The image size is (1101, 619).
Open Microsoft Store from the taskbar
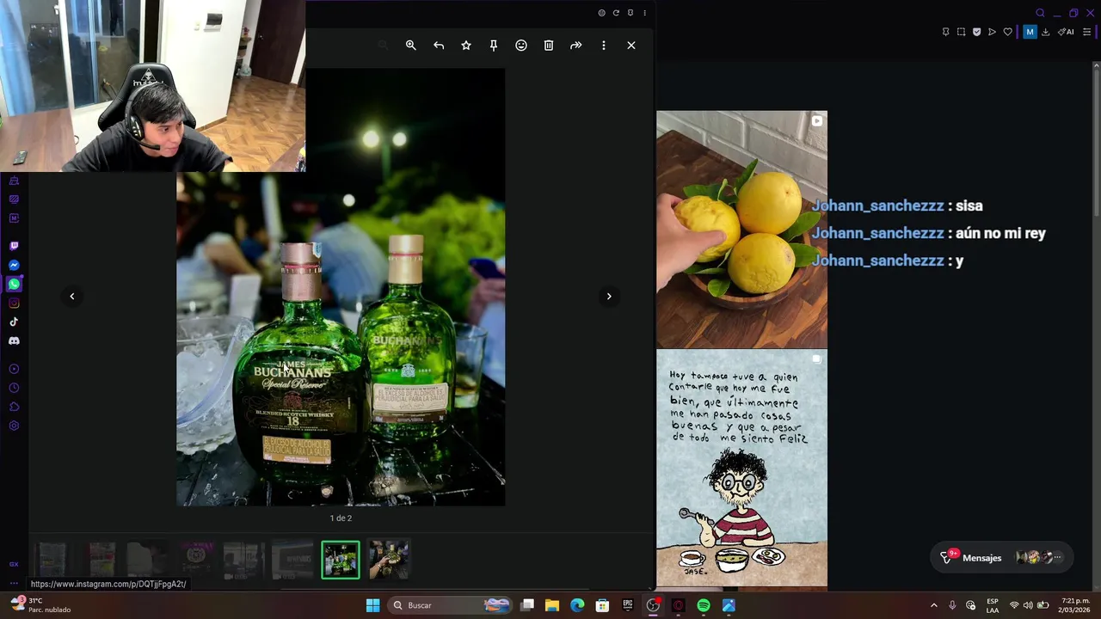click(x=602, y=605)
